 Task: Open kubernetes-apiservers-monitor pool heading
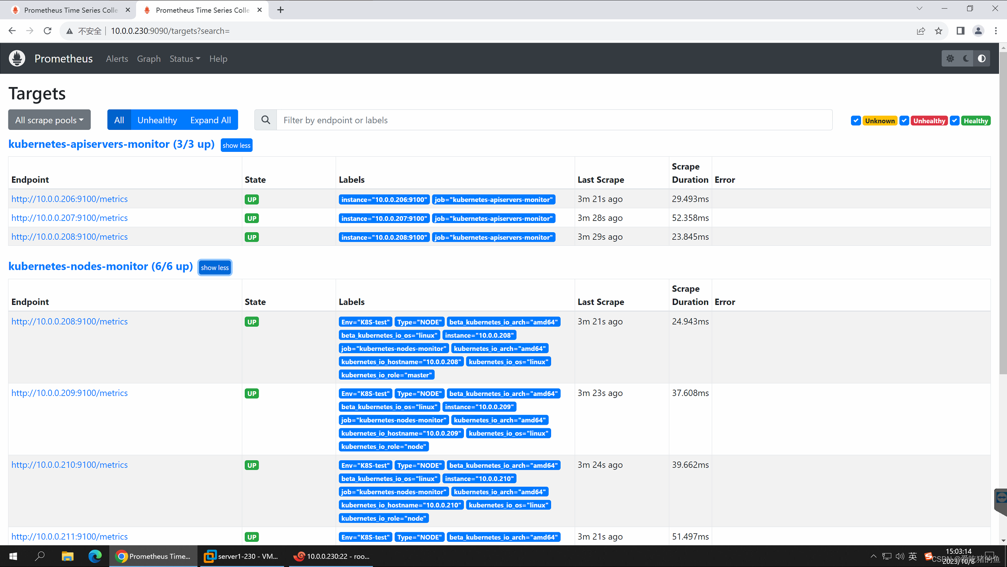tap(111, 144)
